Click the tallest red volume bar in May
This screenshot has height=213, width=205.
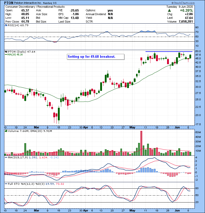pos(141,143)
